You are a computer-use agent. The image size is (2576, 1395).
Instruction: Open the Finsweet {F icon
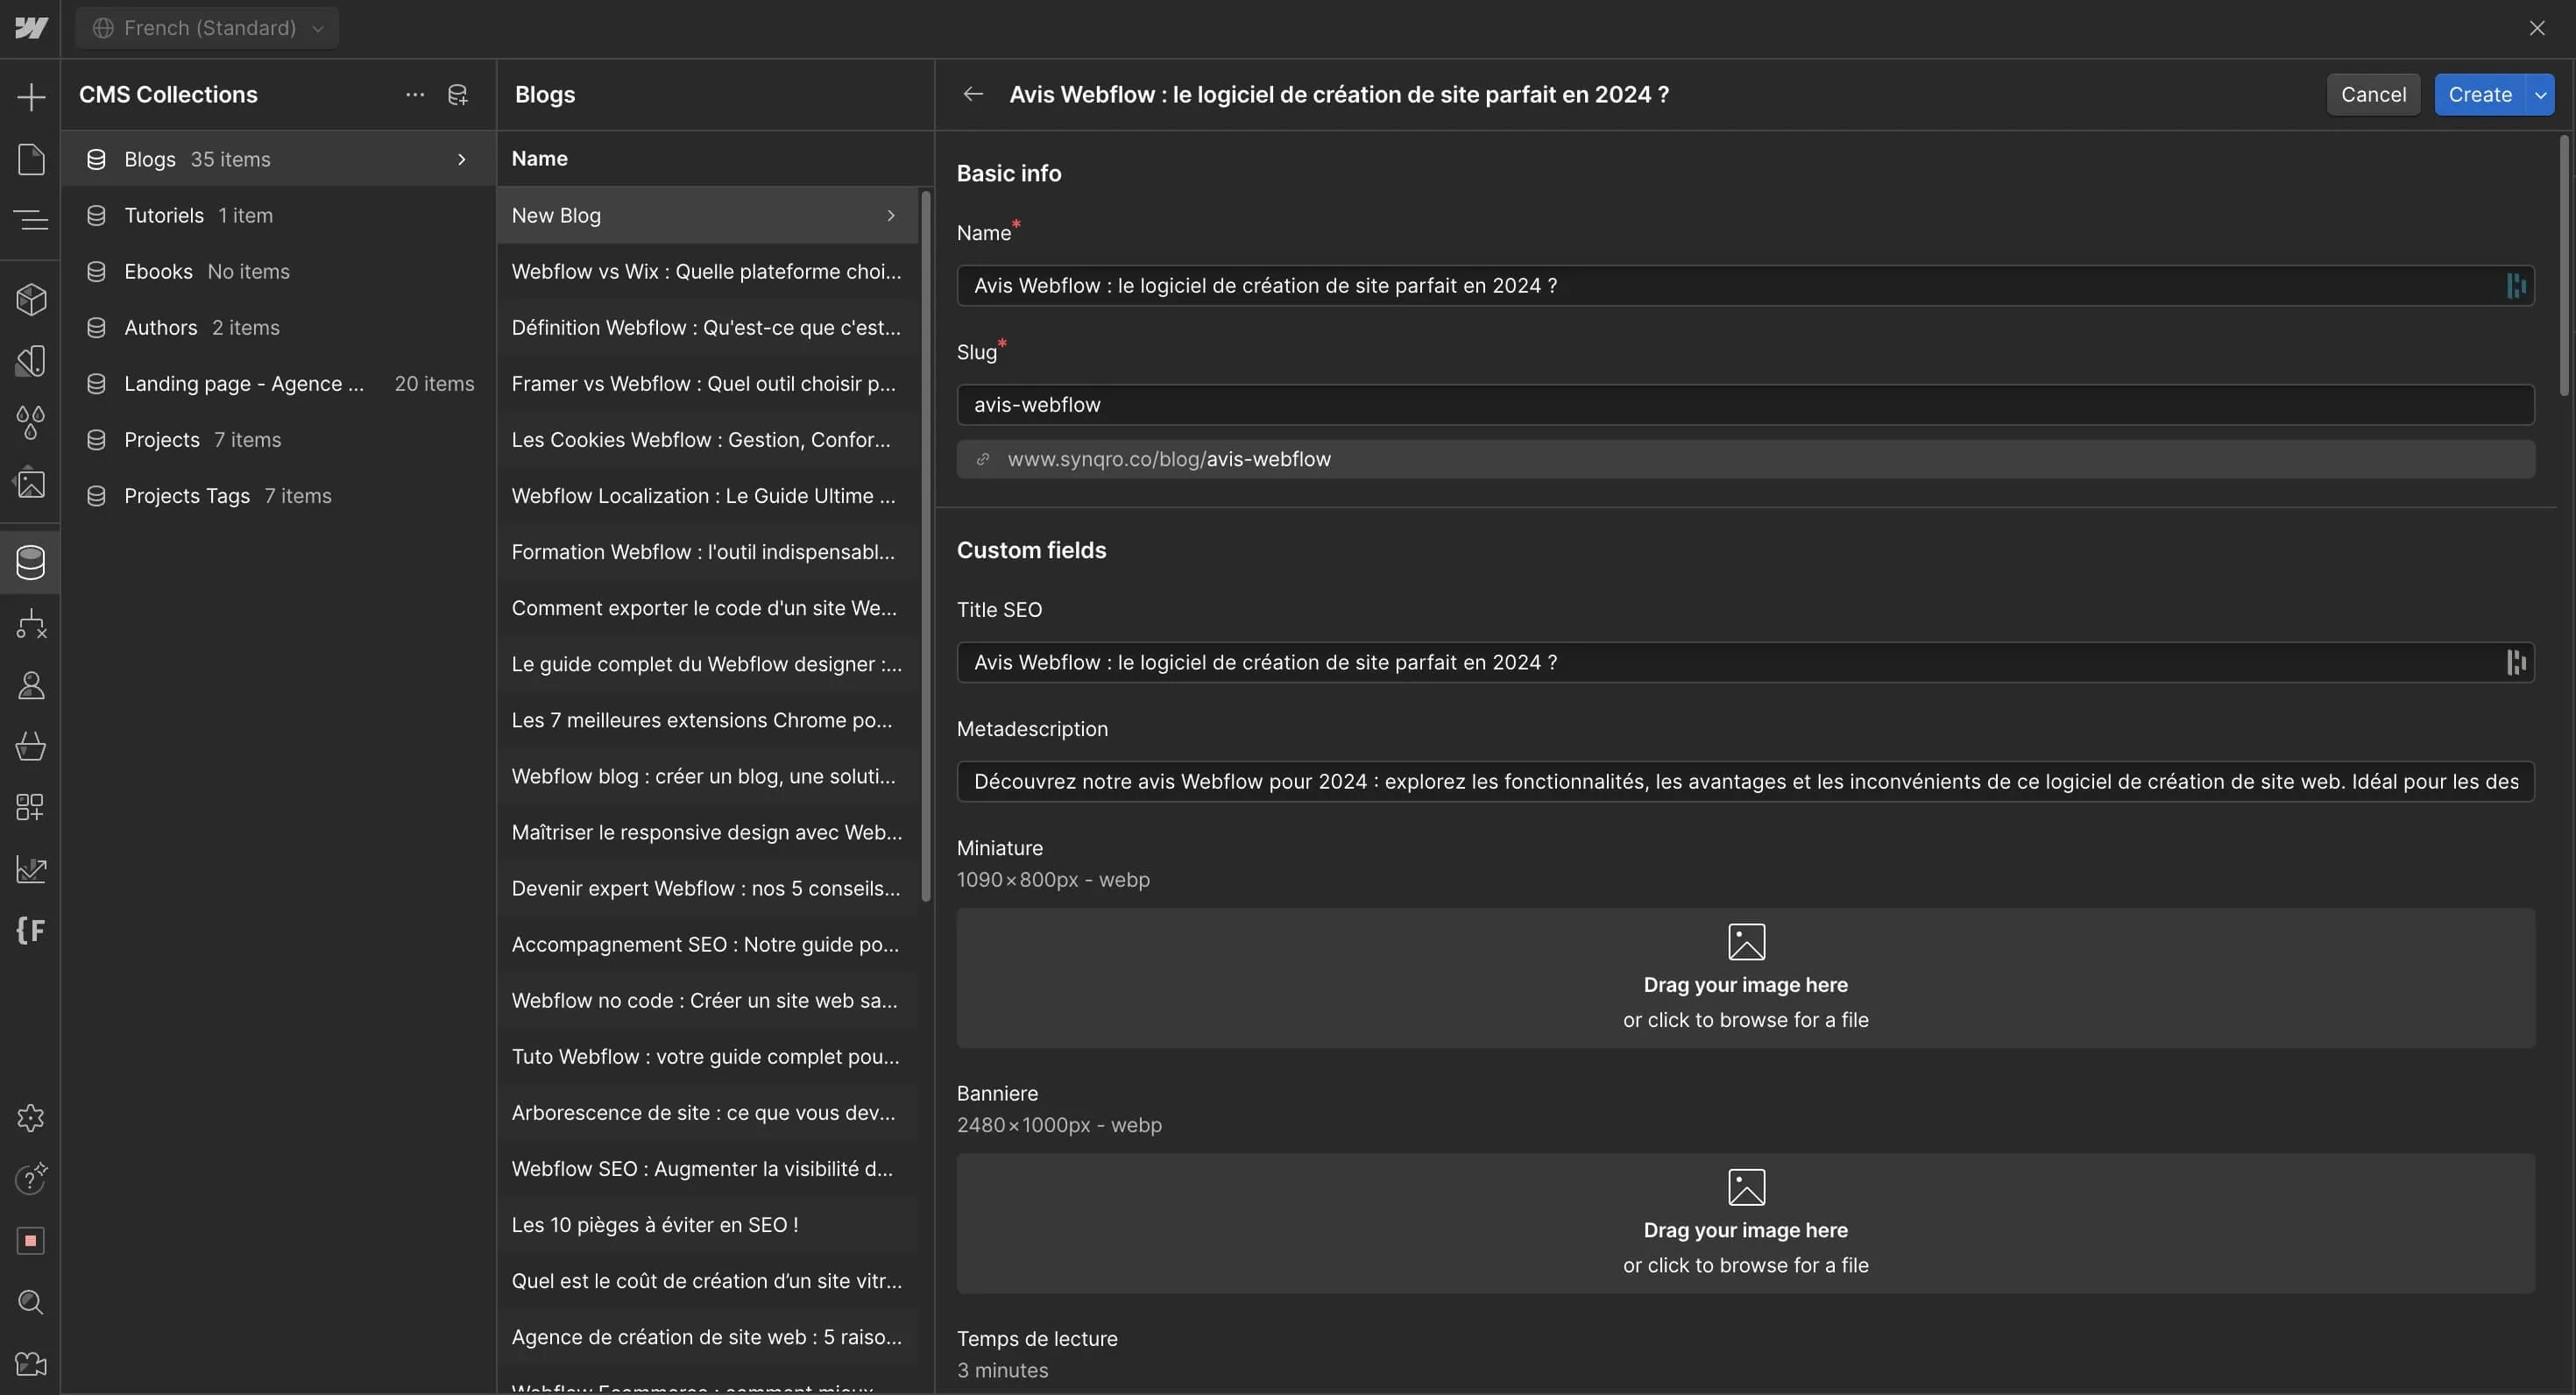pos(31,930)
